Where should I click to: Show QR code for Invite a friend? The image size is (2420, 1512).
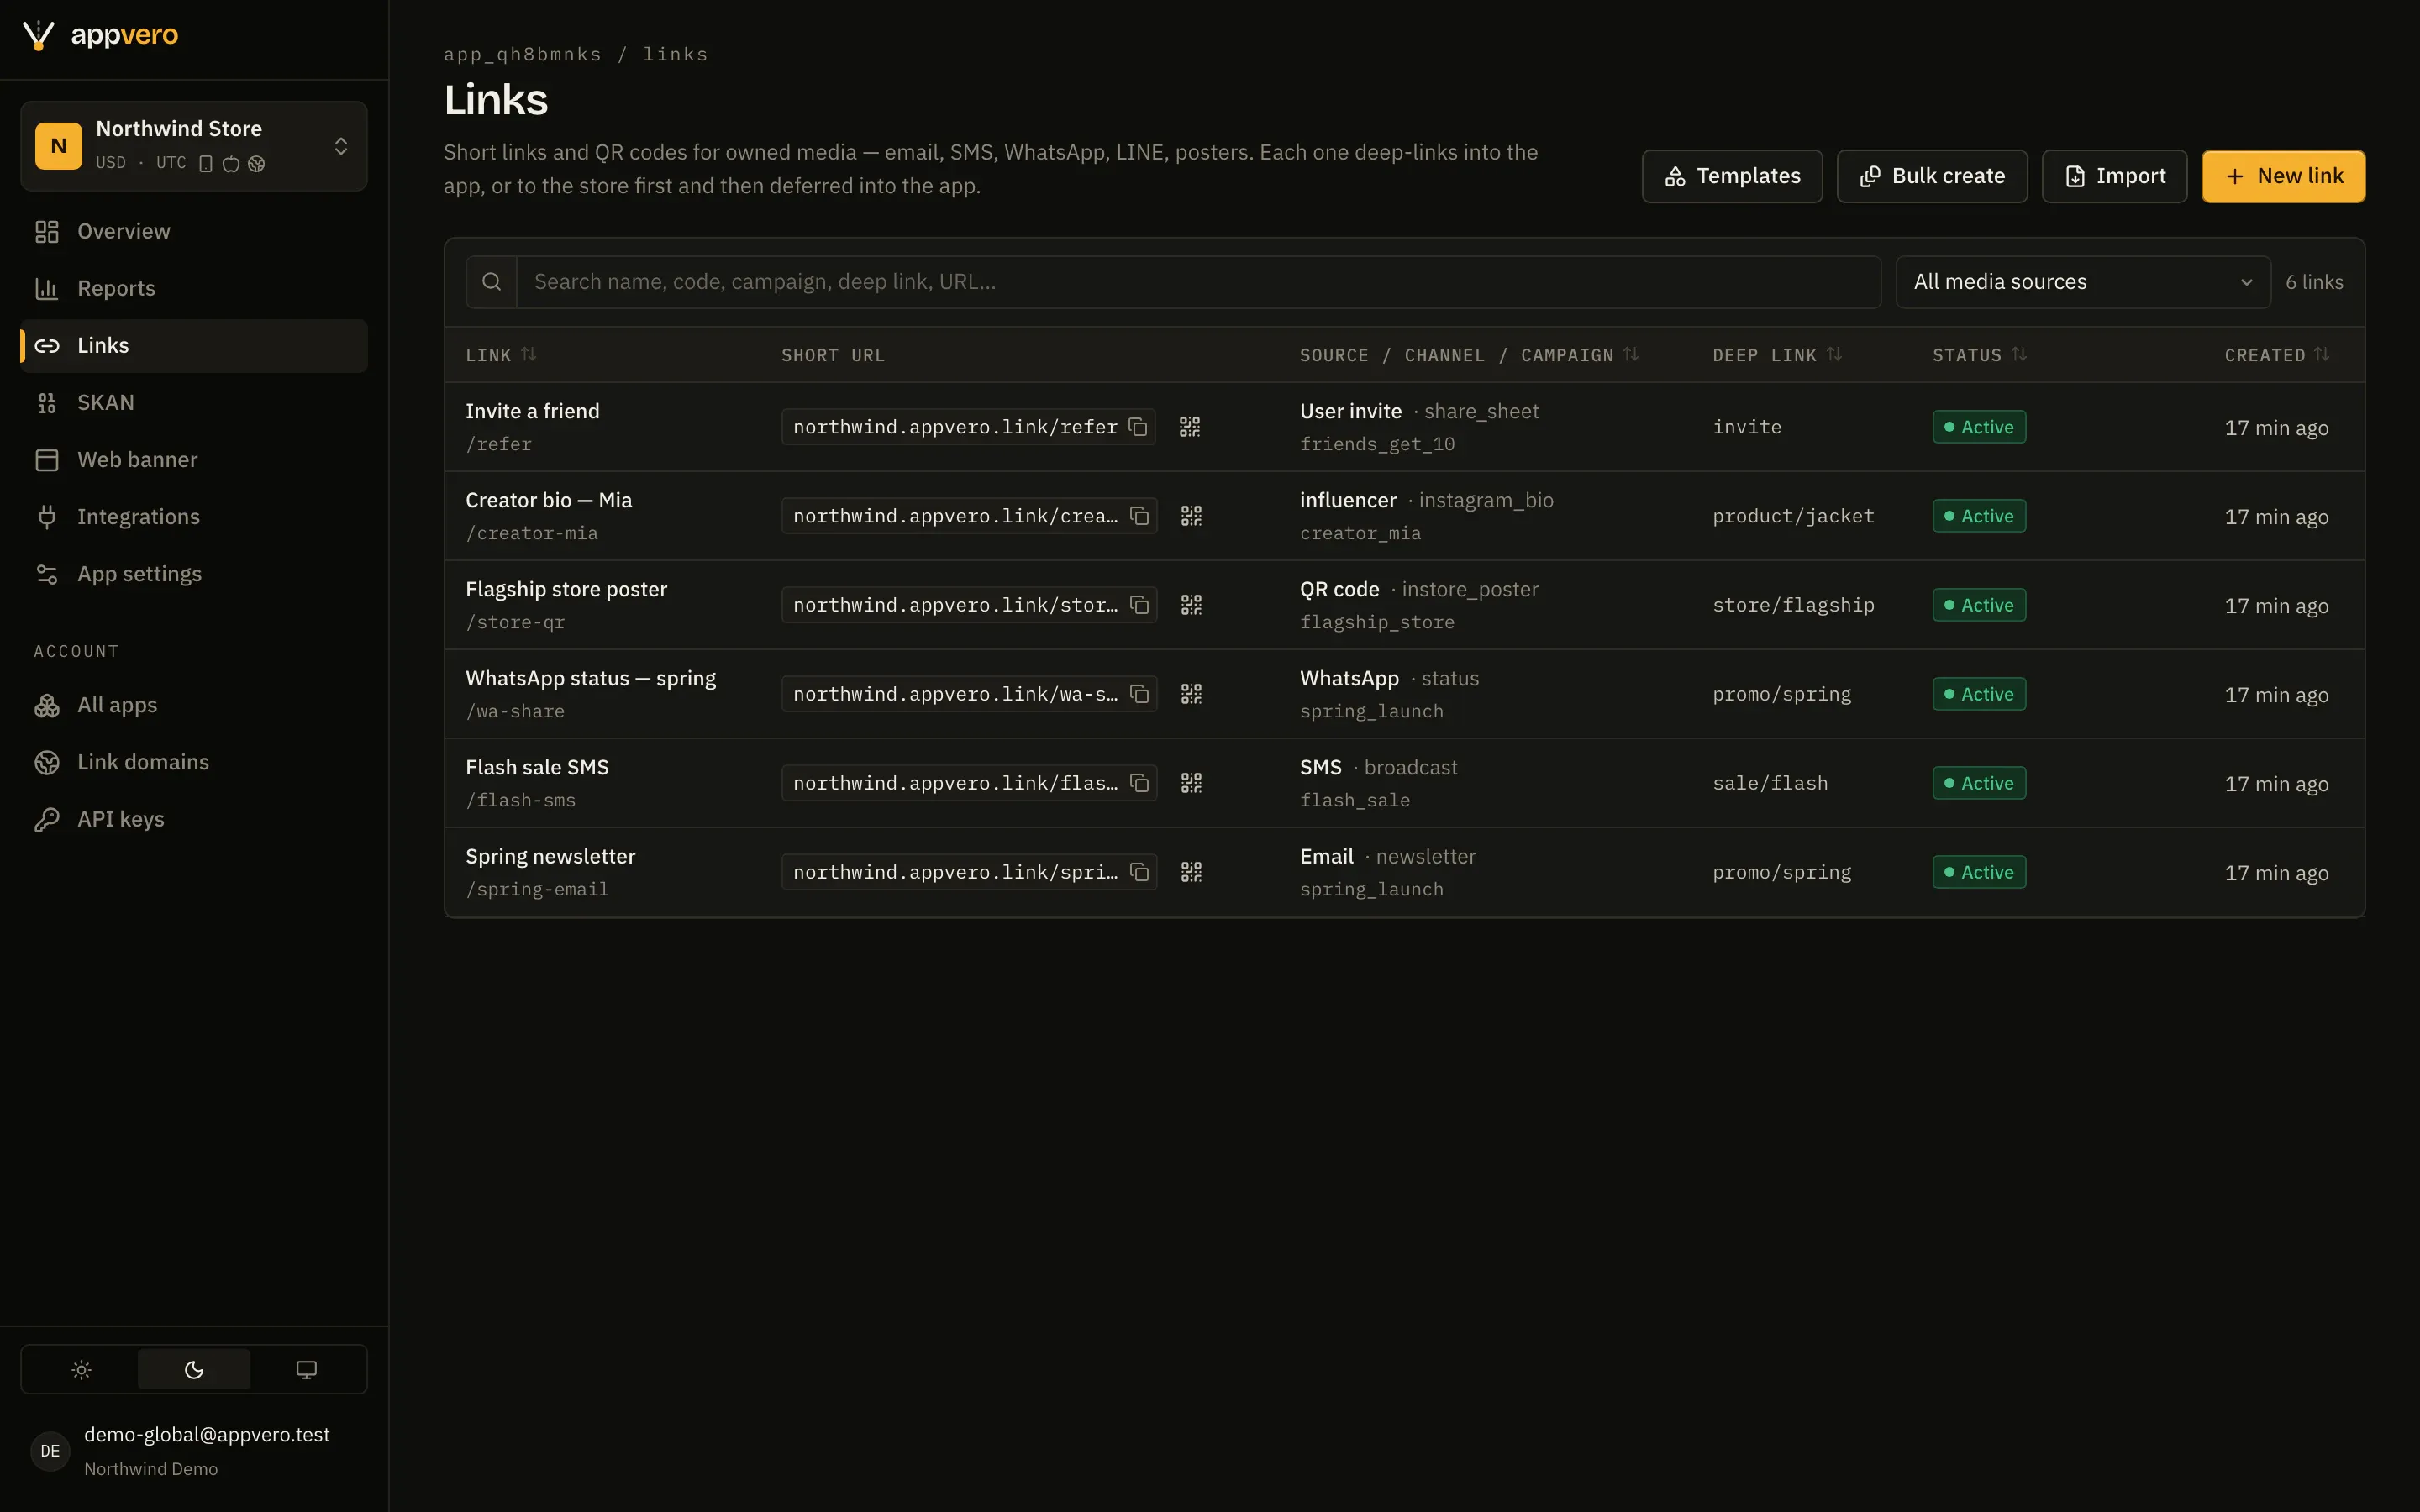click(1190, 427)
